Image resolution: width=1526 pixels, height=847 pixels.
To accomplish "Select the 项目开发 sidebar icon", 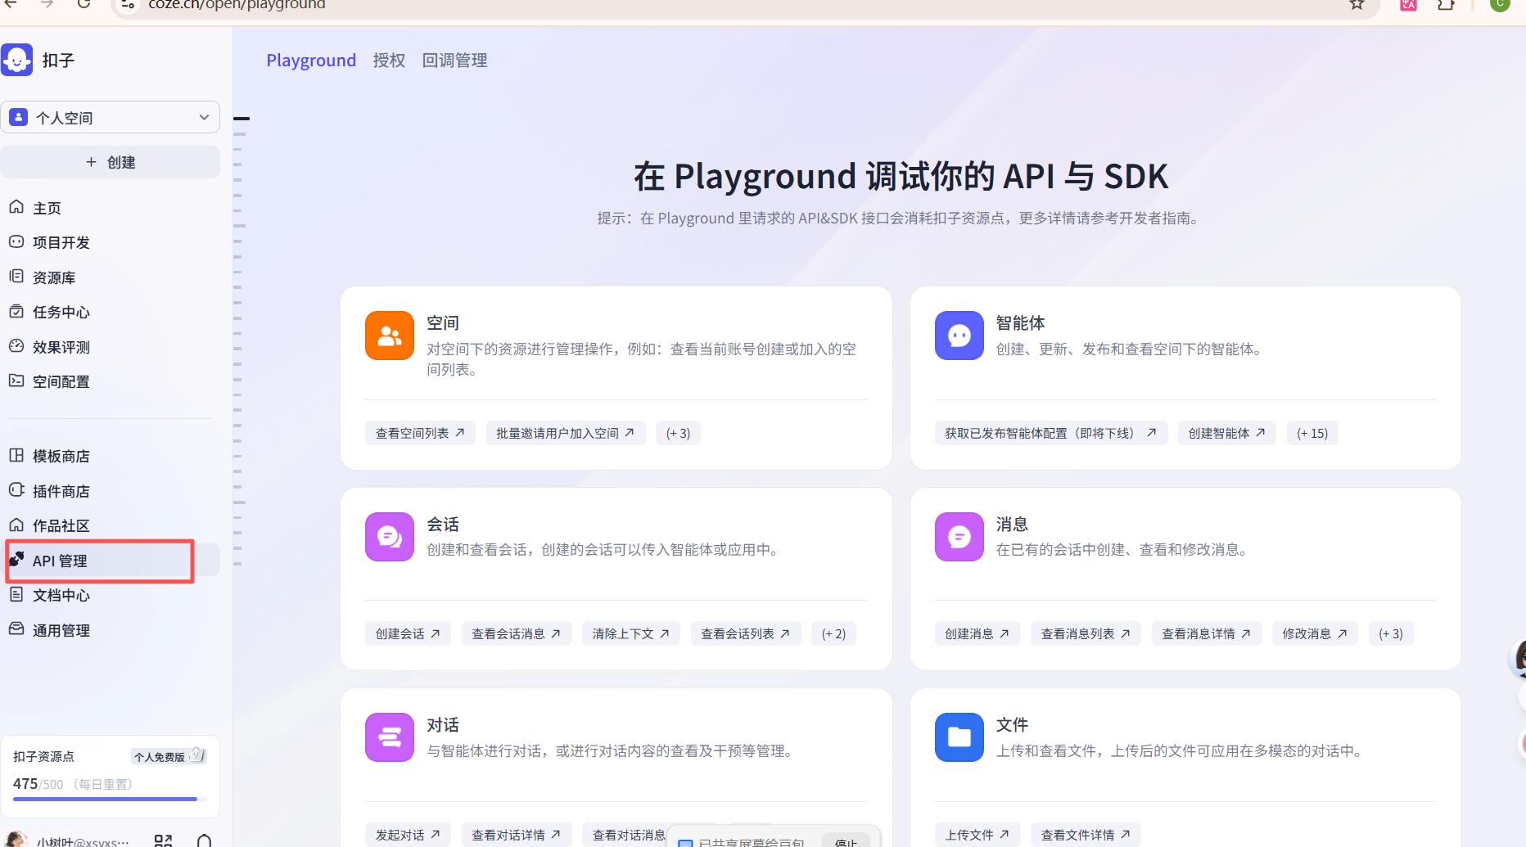I will point(16,242).
